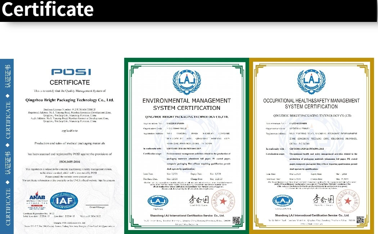Click the "OCCUPATIONAL HEALTH&SAFETY MANAGEMENT SYSTEM CERTIFICATION" title

pos(311,104)
